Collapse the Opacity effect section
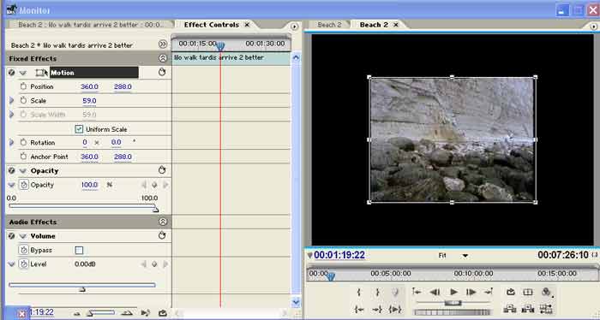The height and width of the screenshot is (320, 600). pos(23,170)
